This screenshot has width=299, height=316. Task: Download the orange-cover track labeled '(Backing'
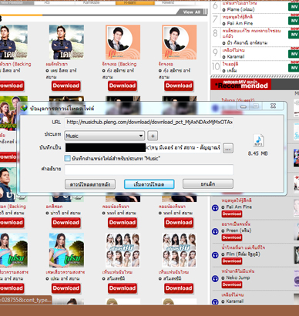pos(123,86)
